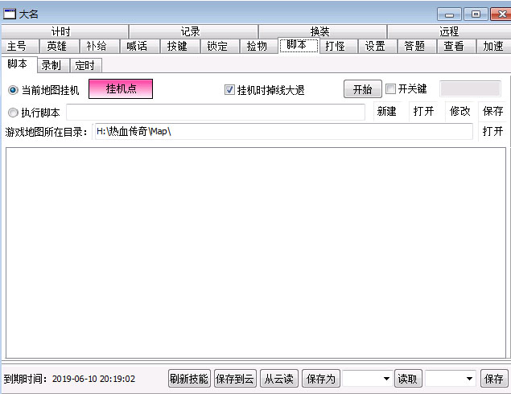Go to the 查看 tab

456,46
